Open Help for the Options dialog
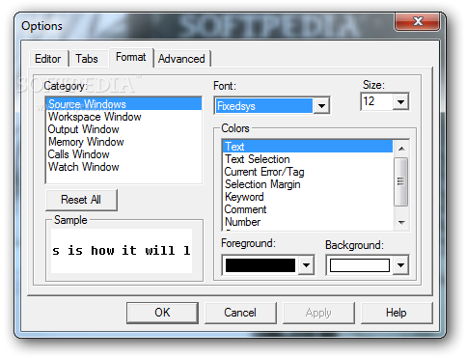The width and height of the screenshot is (466, 358). (397, 313)
